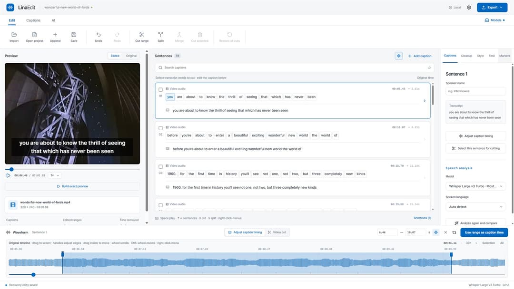Image resolution: width=514 pixels, height=289 pixels.
Task: Zoom in waveform with plus button
Action: [x=476, y=243]
